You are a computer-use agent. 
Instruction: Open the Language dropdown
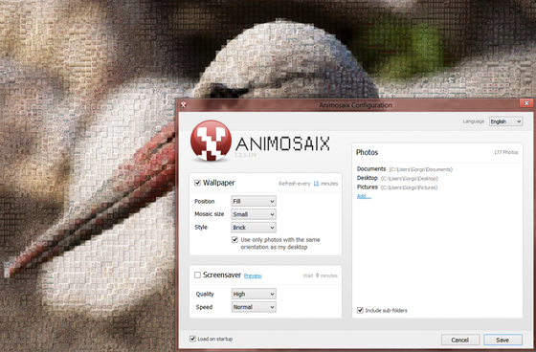(x=505, y=121)
